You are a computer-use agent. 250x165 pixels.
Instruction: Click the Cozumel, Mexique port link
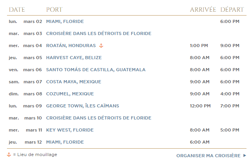[70, 94]
